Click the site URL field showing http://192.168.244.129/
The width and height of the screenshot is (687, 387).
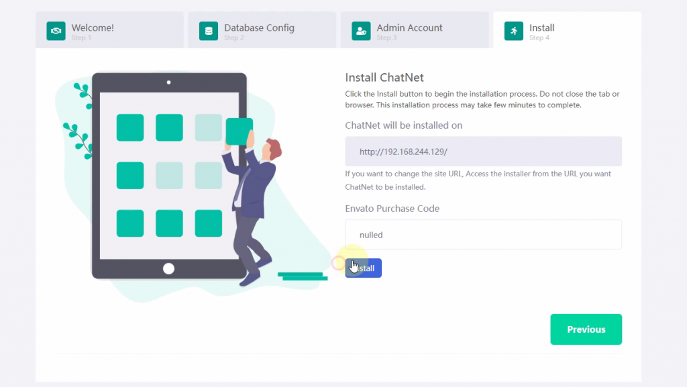click(x=483, y=152)
